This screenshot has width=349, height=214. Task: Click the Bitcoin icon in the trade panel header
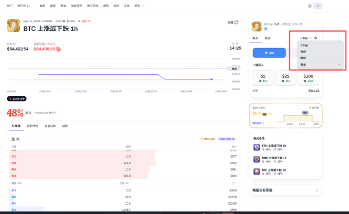tap(257, 27)
